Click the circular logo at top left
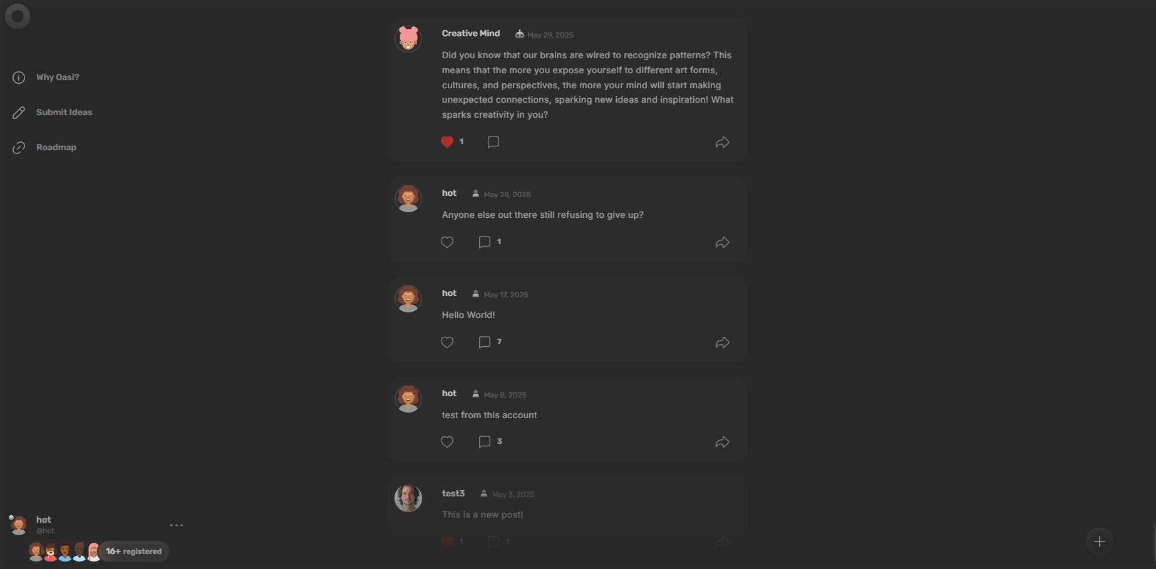Screen dimensions: 1156x569 pyautogui.click(x=18, y=16)
